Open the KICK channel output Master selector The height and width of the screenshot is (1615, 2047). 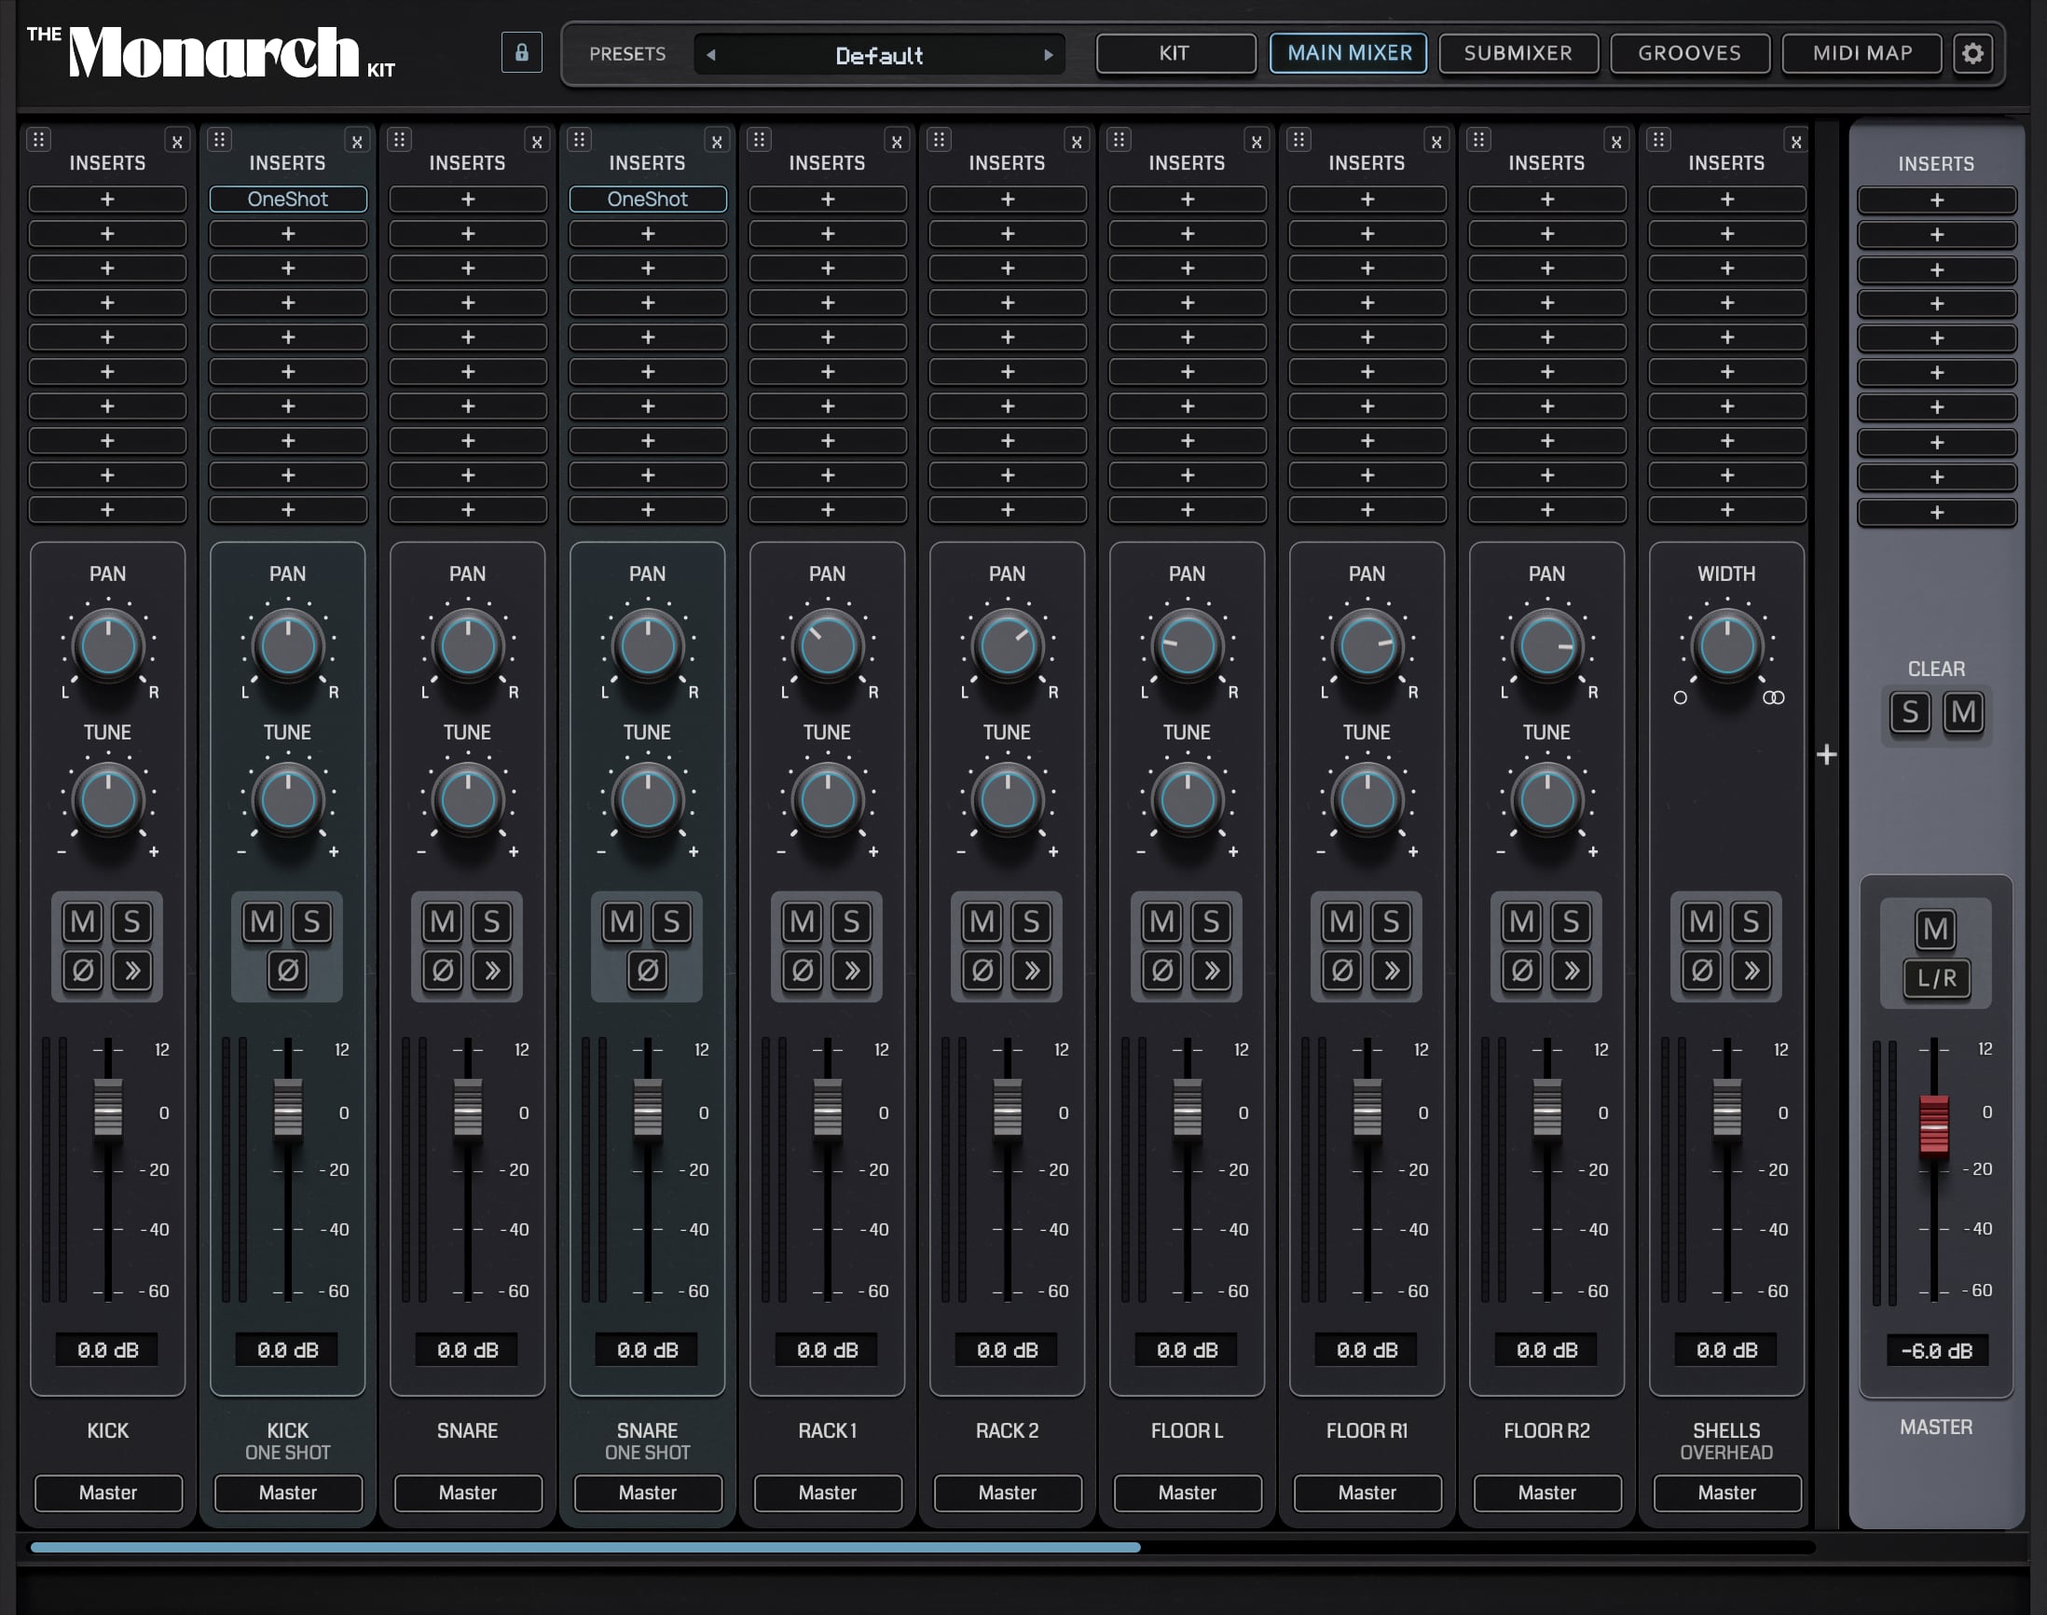[109, 1492]
